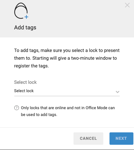134x150 pixels.
Task: Click hint text be used to add tags
Action: [x=39, y=115]
